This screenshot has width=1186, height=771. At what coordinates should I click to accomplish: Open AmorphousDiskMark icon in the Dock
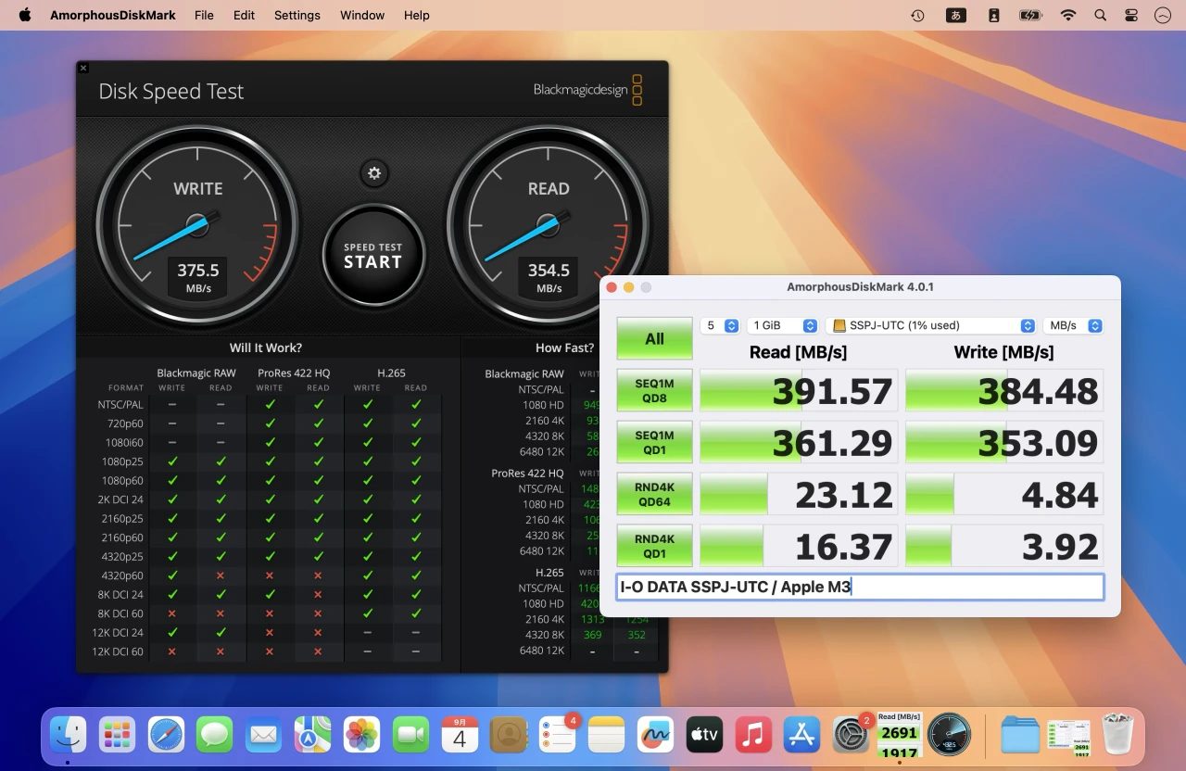coord(899,735)
